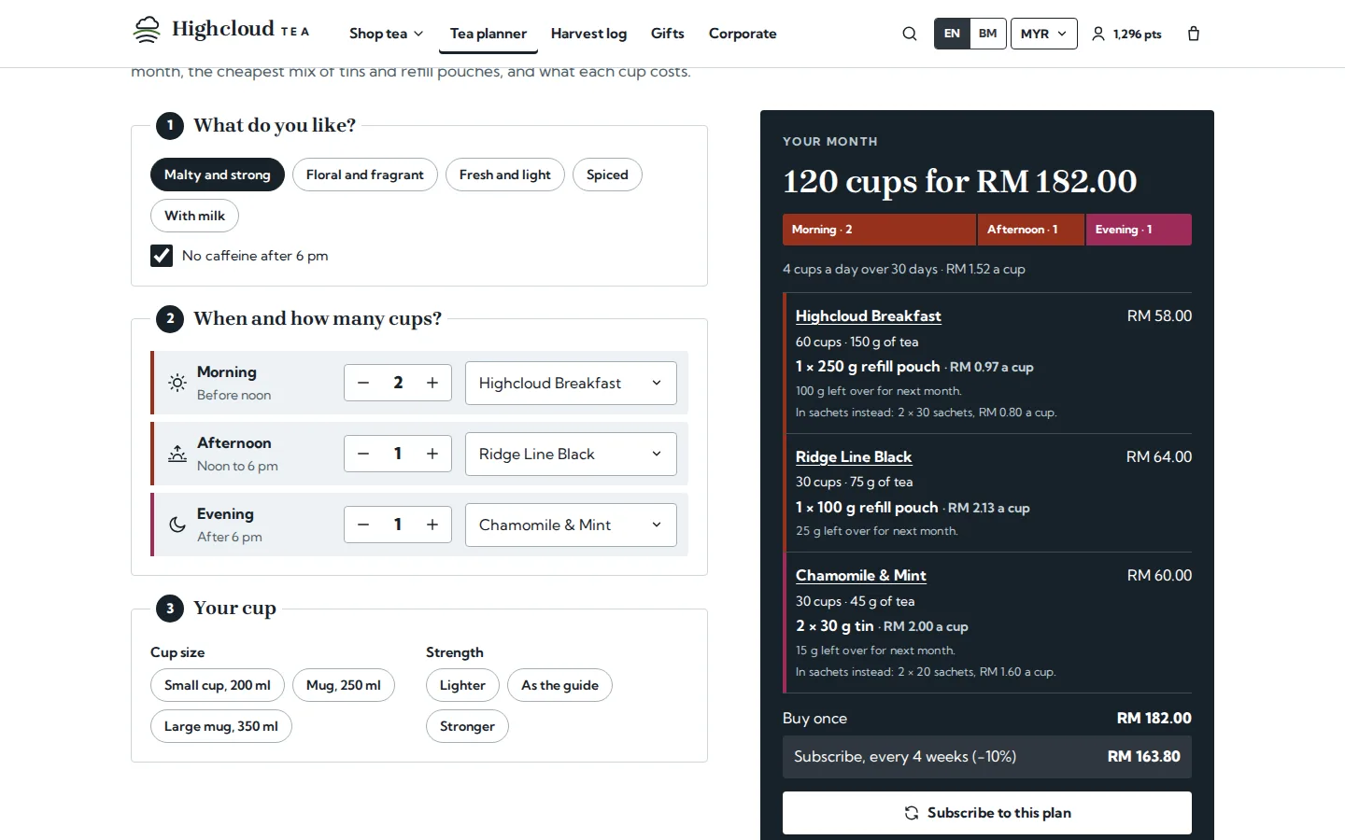Click the 1,296 pts balance

pyautogui.click(x=1138, y=34)
